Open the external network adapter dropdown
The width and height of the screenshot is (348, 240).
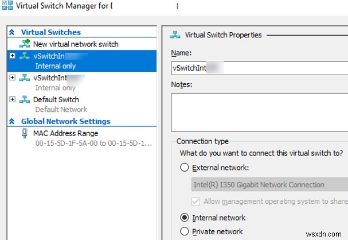pos(269,184)
